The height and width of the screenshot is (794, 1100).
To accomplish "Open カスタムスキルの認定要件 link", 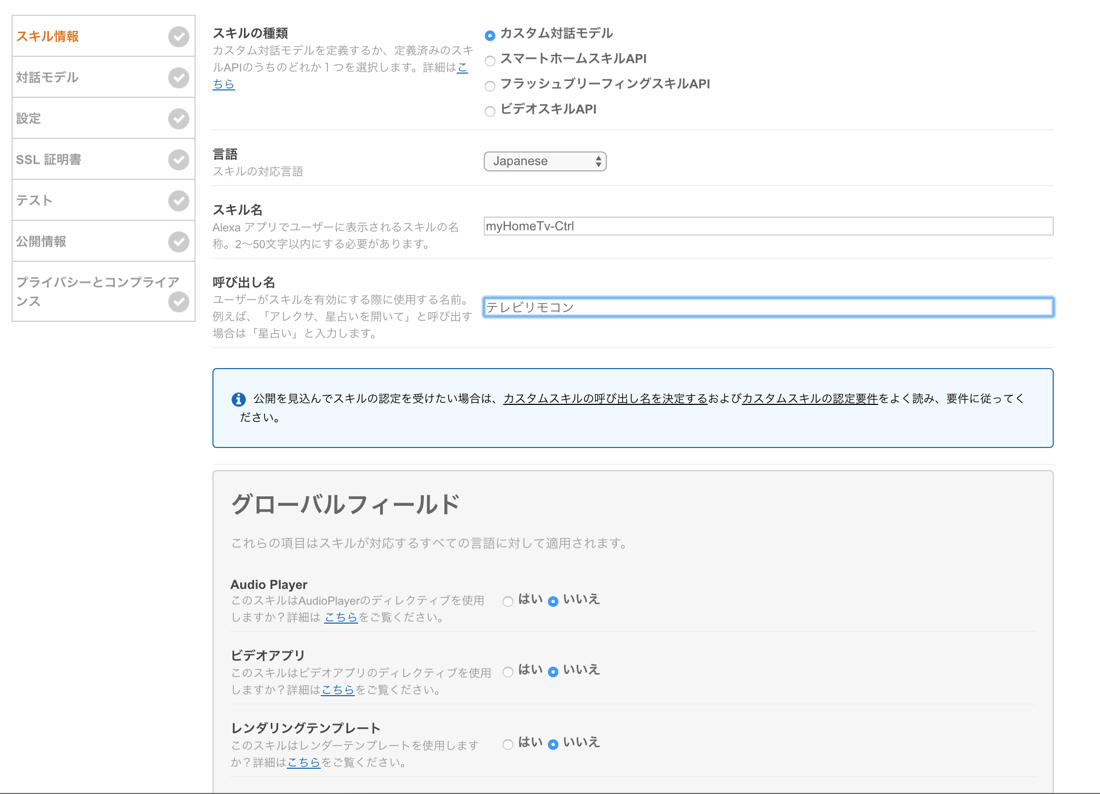I will tap(810, 399).
